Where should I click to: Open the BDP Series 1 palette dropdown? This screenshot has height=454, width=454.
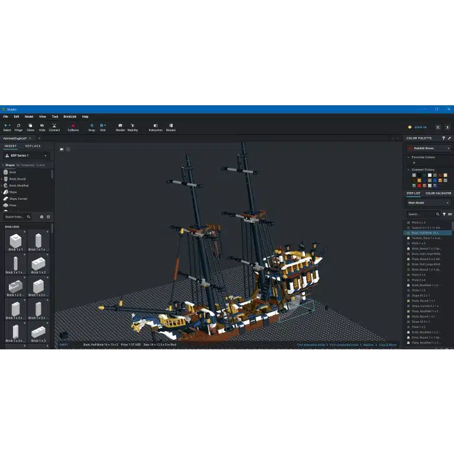[27, 156]
